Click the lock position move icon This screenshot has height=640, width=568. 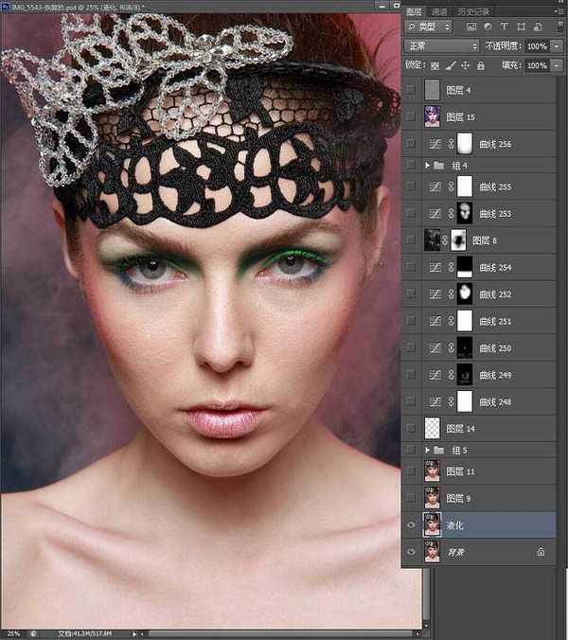[465, 65]
